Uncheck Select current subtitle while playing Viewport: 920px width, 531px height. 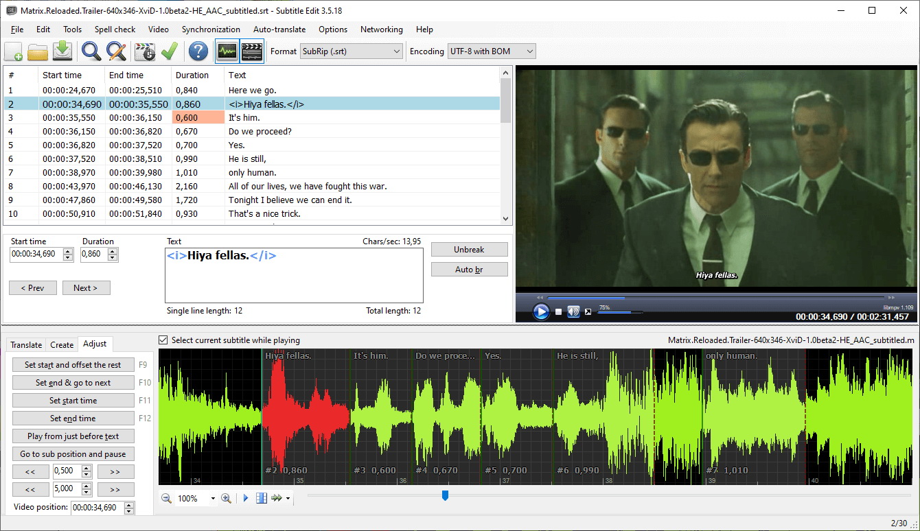pos(163,340)
